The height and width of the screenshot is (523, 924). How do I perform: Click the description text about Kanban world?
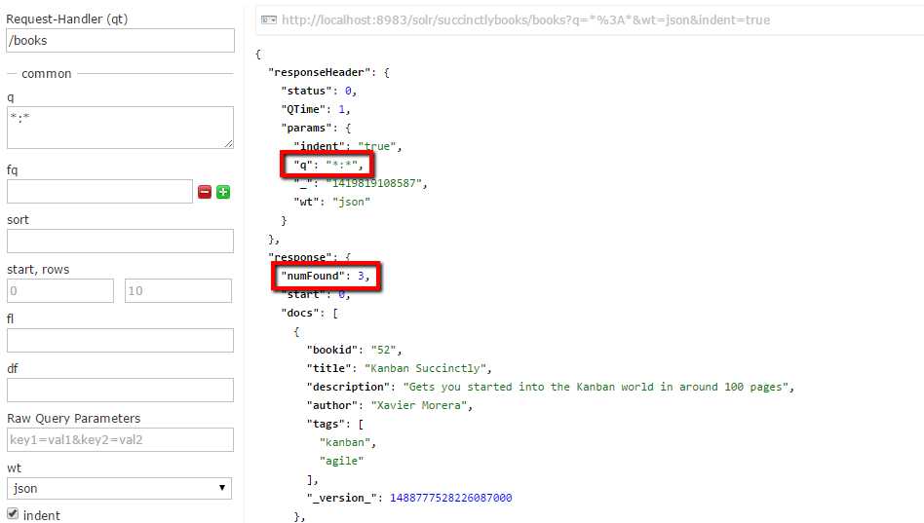pyautogui.click(x=596, y=387)
